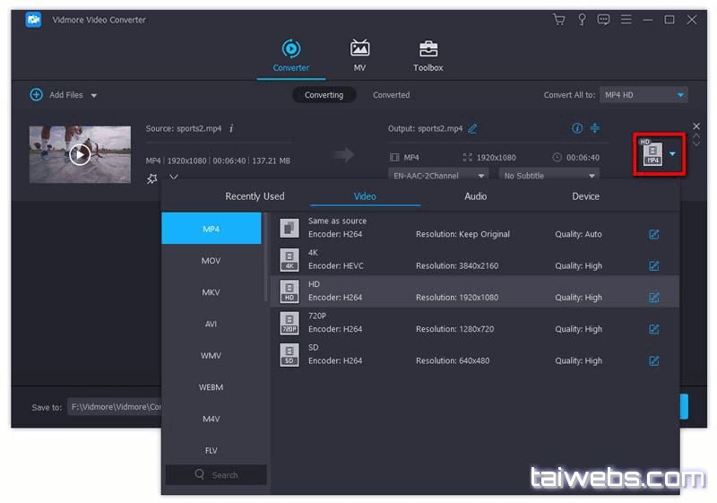This screenshot has width=717, height=503.
Task: Open output media info icon
Action: [577, 128]
